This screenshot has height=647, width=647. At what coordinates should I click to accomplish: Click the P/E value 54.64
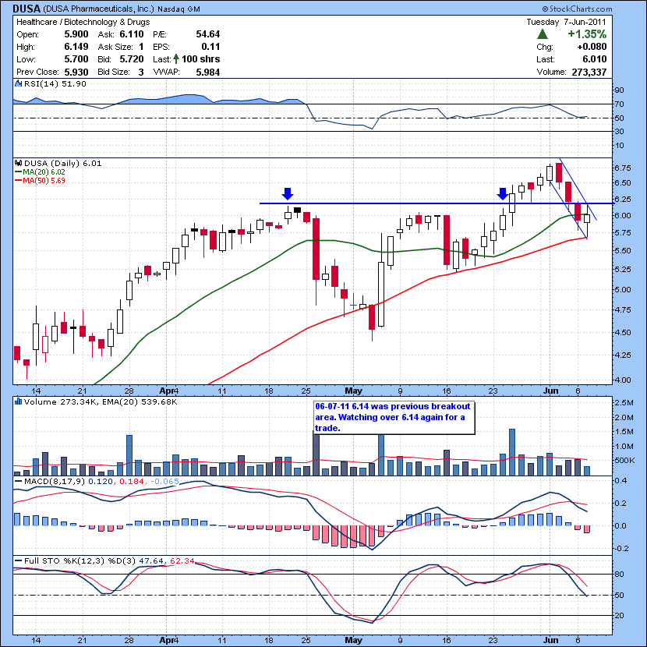[208, 34]
